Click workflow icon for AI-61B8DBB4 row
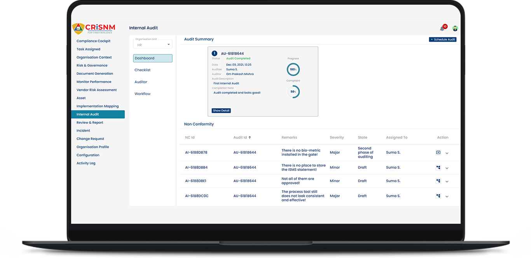This screenshot has height=258, width=531. coord(438,168)
